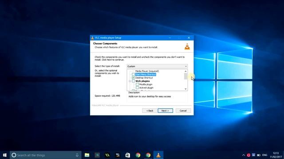284x159 pixels.
Task: Open the Windows Start menu
Action: [5, 155]
